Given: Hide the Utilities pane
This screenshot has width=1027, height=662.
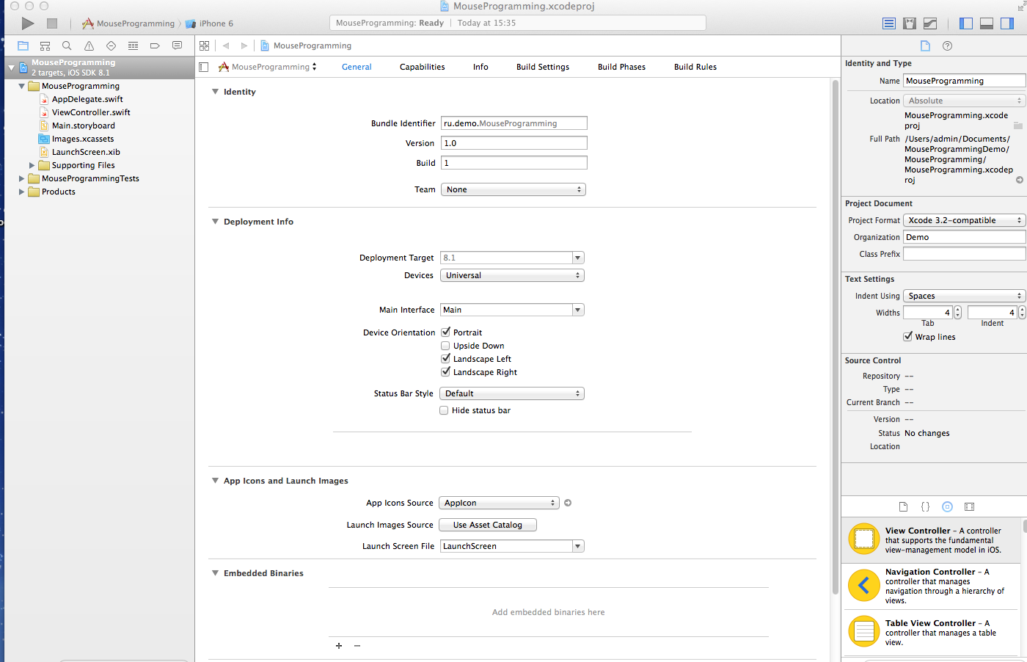Looking at the screenshot, I should pos(1007,23).
